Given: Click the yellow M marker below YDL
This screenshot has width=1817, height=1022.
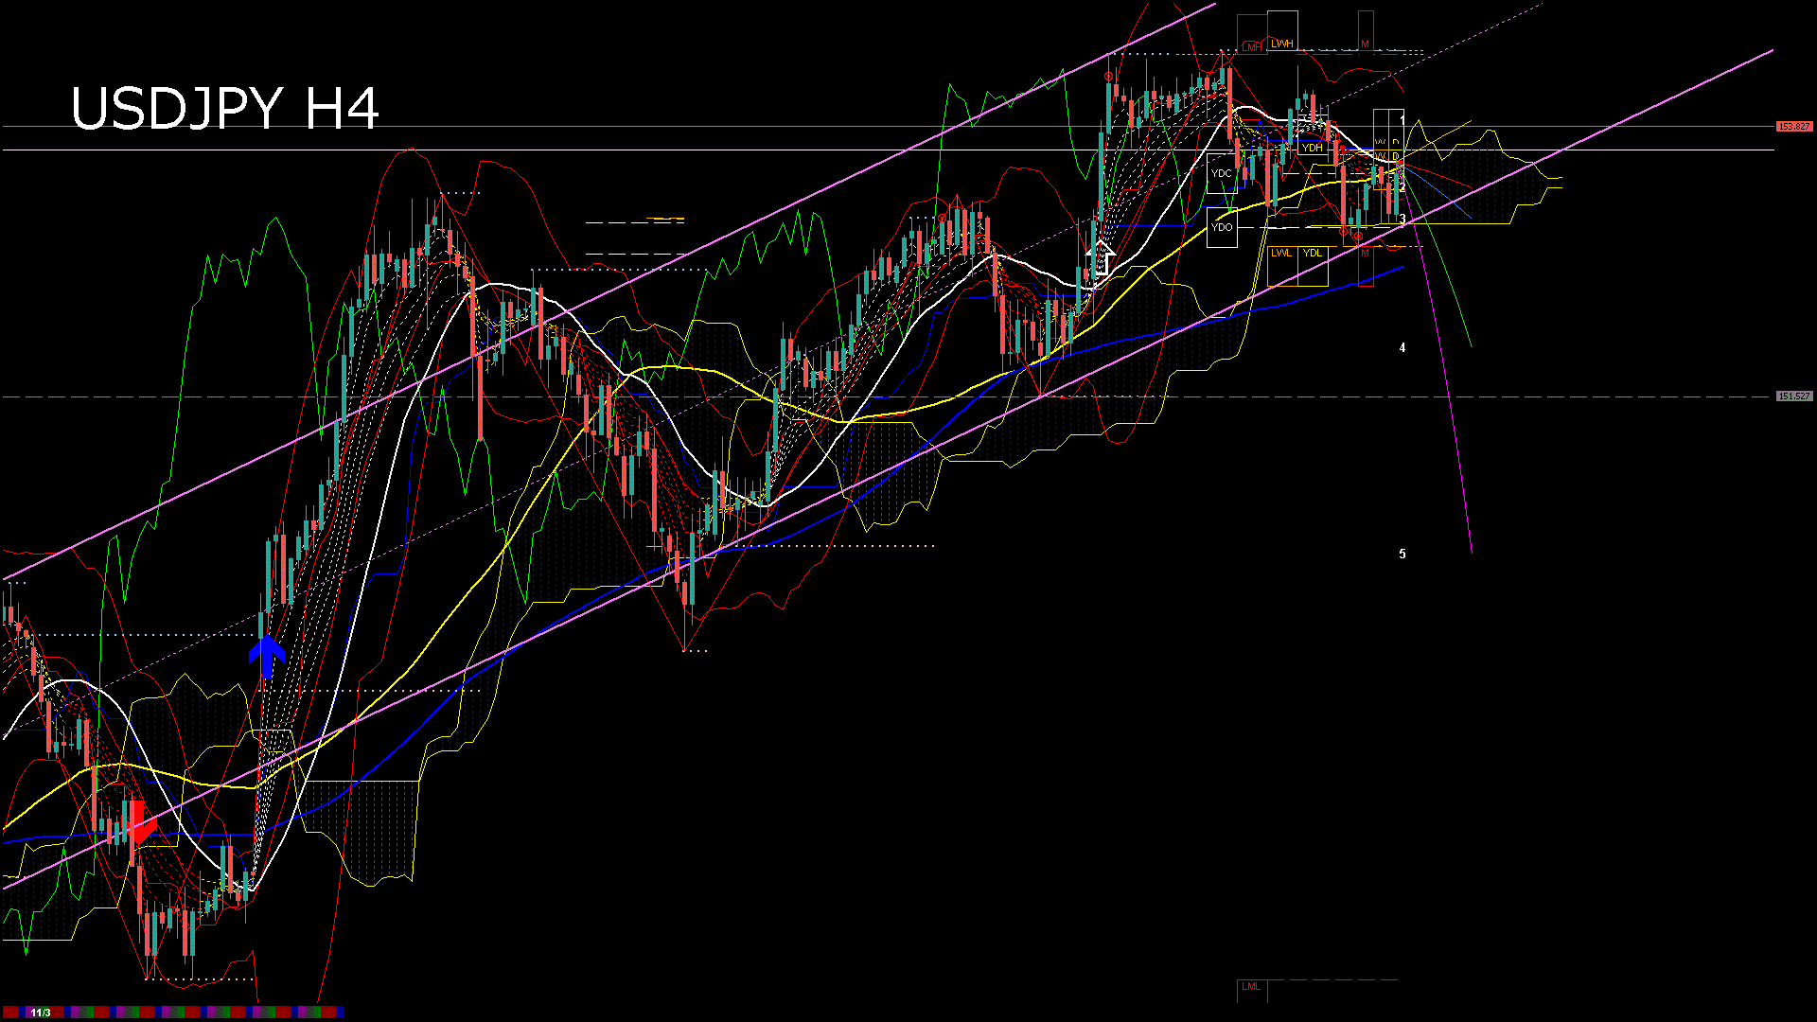Looking at the screenshot, I should pyautogui.click(x=1364, y=253).
